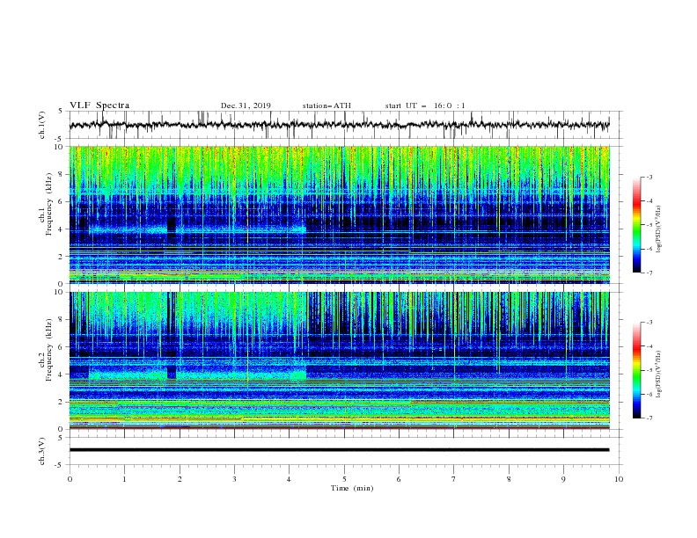The width and height of the screenshot is (697, 538).
Task: Click the "-3" tick on upper color bar
Action: 649,177
